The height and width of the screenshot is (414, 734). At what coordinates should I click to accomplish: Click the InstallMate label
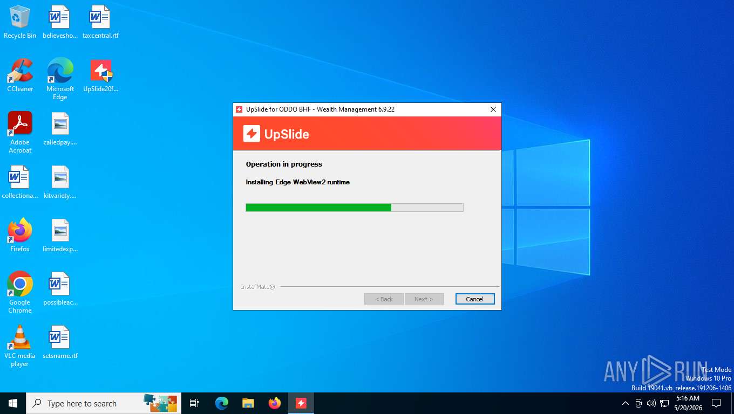[x=258, y=287]
